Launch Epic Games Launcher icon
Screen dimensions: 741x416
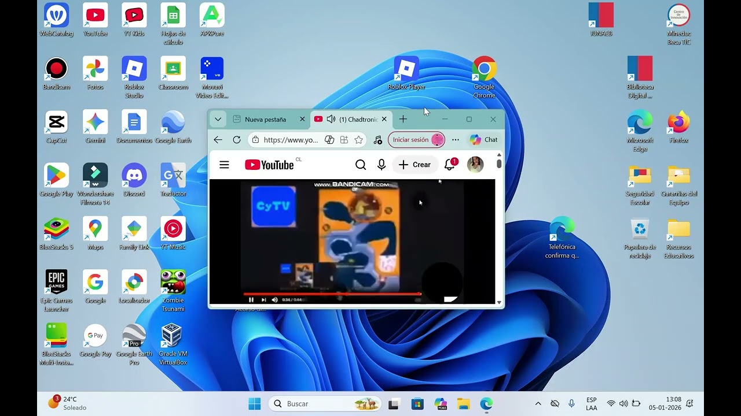click(56, 291)
